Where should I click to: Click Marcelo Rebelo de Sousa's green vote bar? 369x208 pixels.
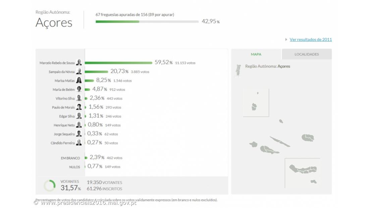(119, 63)
